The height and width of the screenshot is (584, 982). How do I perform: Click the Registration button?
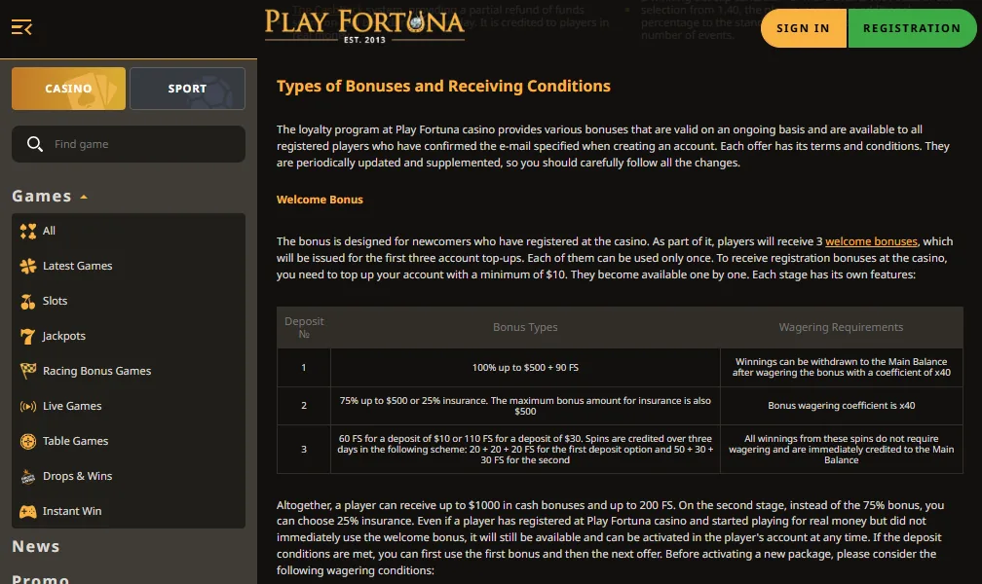point(912,28)
